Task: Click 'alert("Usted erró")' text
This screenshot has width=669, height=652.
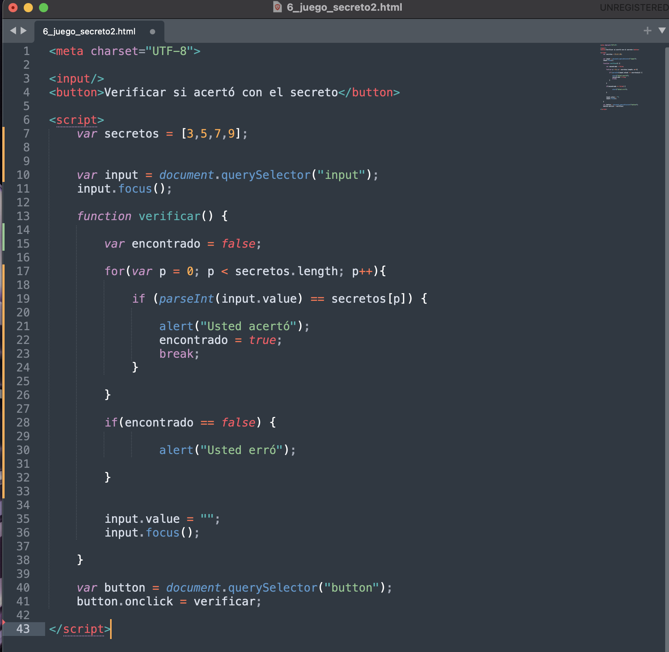Action: (224, 450)
